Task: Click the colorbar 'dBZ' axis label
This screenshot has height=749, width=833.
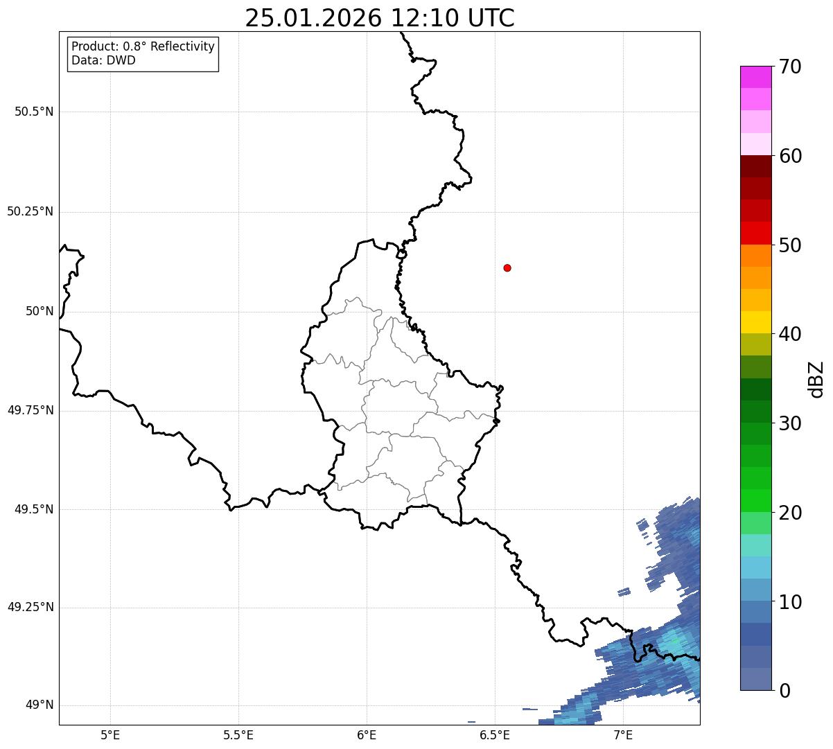Action: coord(816,378)
